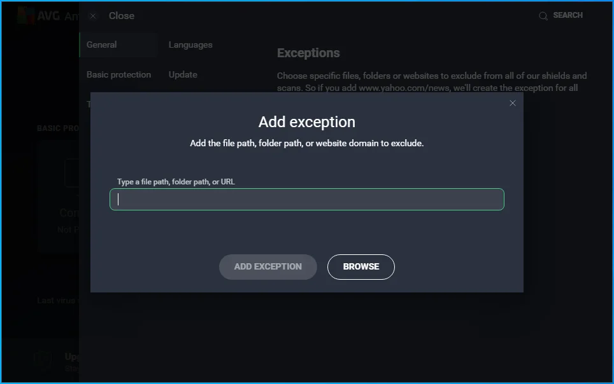Click the Search magnifier icon
Screen dimensions: 614x384
(x=543, y=16)
